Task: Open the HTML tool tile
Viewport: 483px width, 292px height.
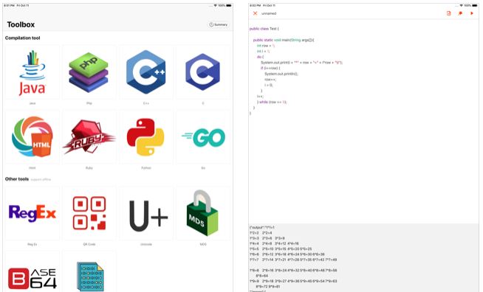Action: (32, 137)
